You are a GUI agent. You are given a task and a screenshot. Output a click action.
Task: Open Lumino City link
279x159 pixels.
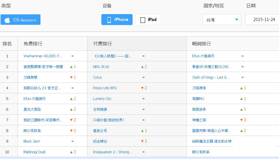pos(102,99)
